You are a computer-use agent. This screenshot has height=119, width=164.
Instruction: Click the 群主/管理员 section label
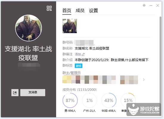tap(72, 73)
